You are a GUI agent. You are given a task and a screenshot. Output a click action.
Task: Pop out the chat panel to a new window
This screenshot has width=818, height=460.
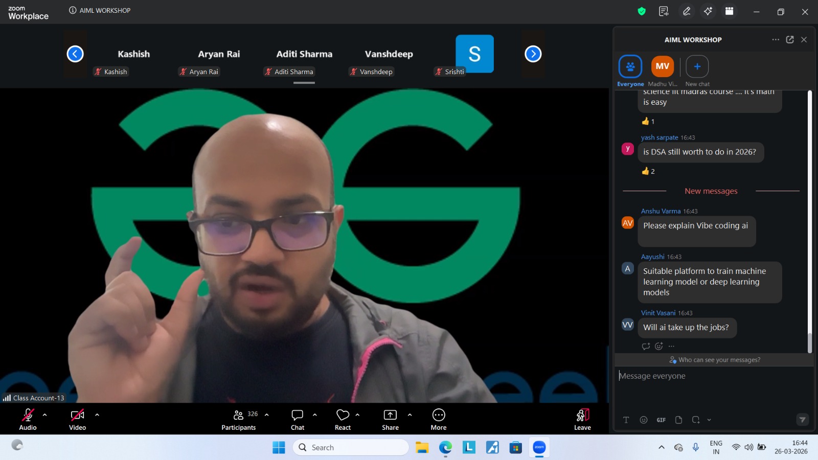click(x=790, y=39)
